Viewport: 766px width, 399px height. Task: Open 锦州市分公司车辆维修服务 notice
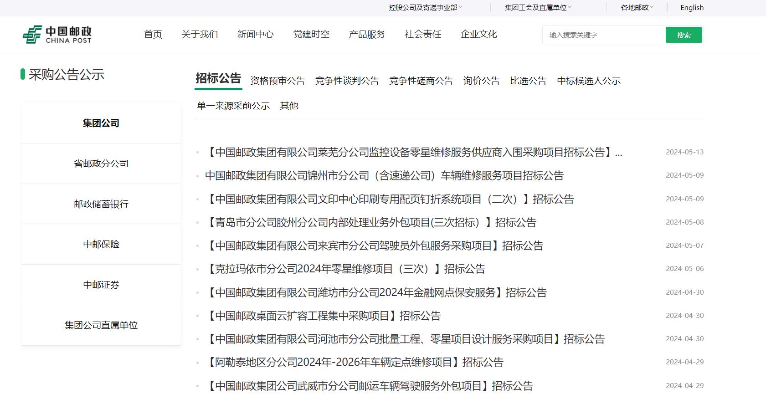[384, 175]
